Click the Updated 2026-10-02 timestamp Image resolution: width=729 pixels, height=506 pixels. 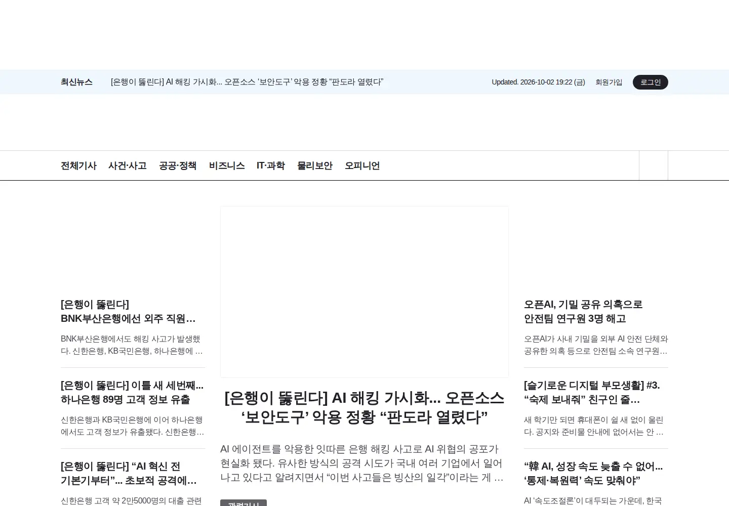click(x=538, y=82)
